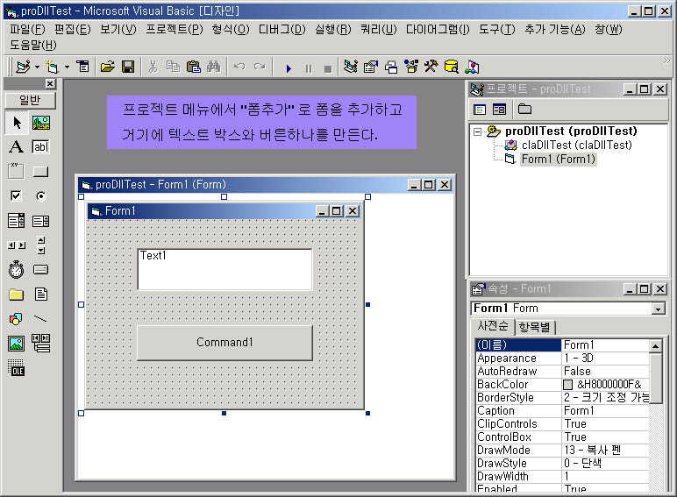Toggle Folders in Project panel
677x497 pixels.
coord(524,110)
